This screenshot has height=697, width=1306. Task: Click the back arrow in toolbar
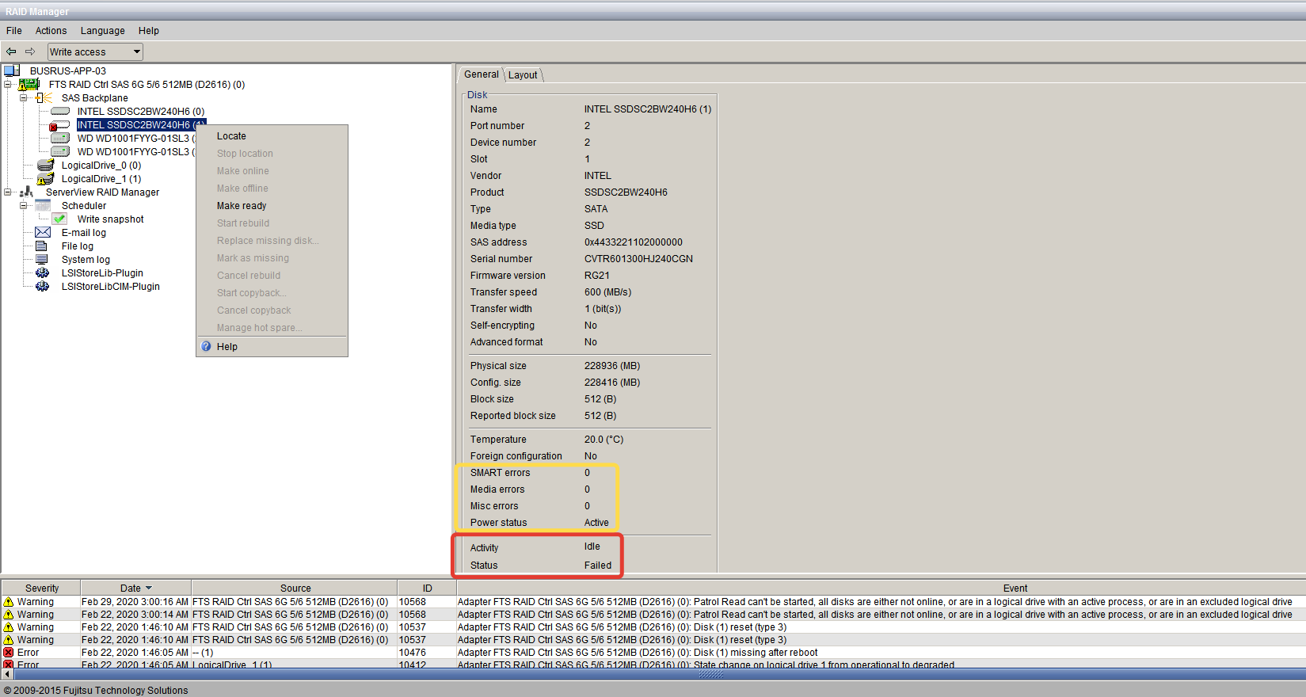pyautogui.click(x=11, y=52)
